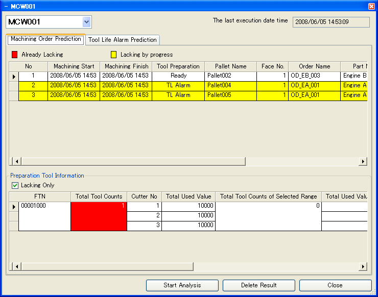The image size is (378, 297).
Task: Click the window system menu icon in the title bar
Action: (6, 7)
